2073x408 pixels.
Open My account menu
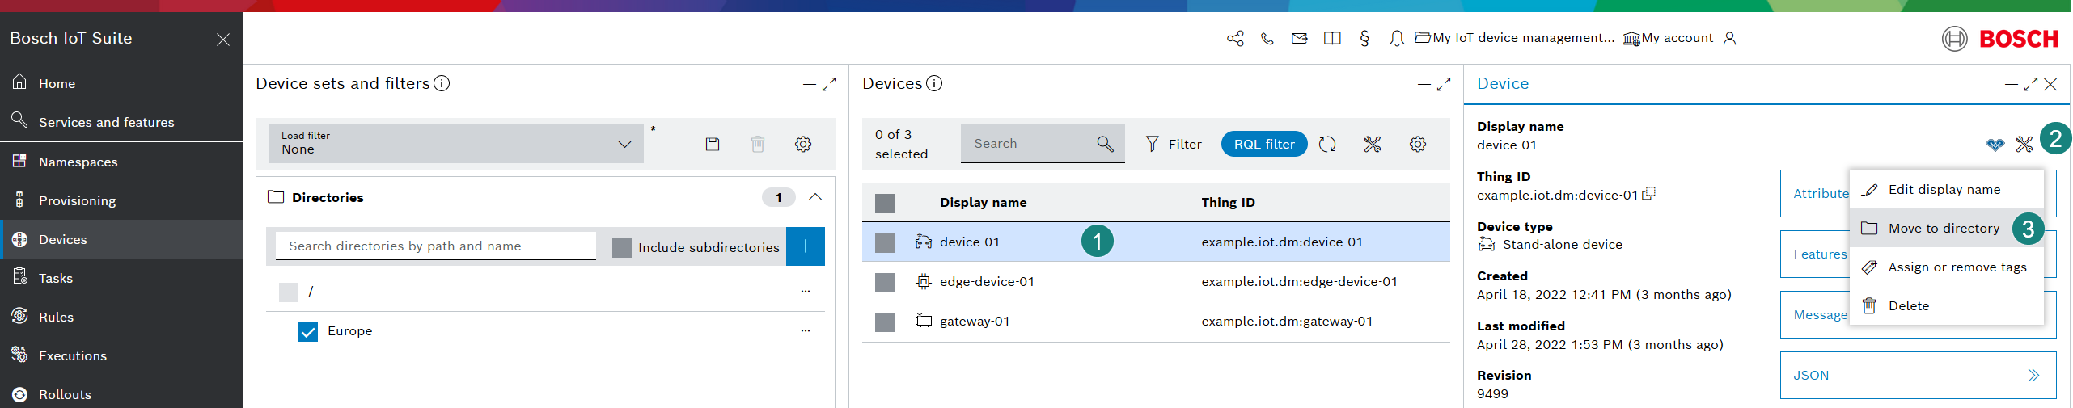click(1668, 38)
